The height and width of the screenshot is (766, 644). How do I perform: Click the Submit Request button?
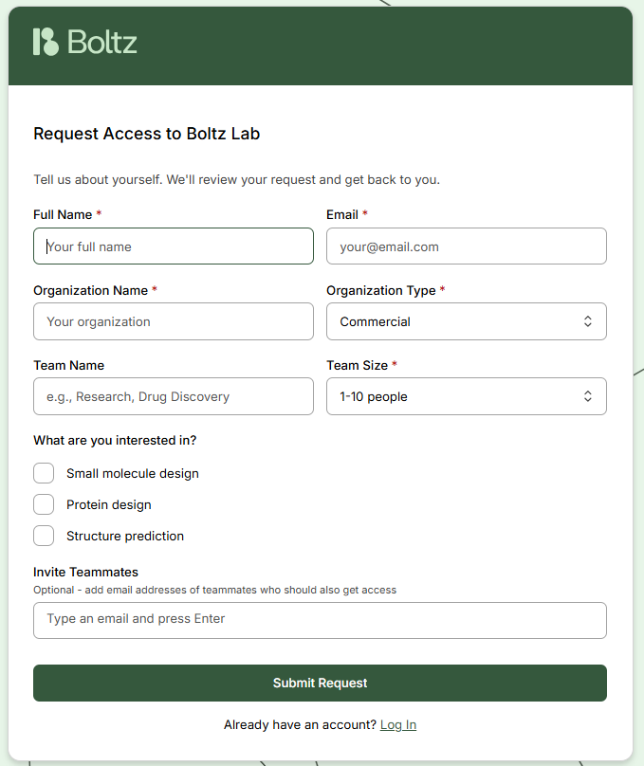[x=320, y=683]
